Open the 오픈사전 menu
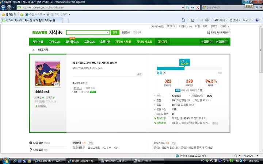The image size is (263, 164). [105, 42]
